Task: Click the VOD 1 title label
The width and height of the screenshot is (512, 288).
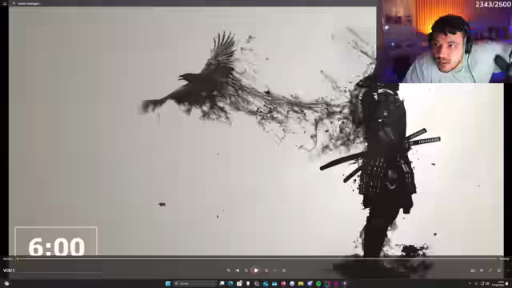Action: pos(9,270)
